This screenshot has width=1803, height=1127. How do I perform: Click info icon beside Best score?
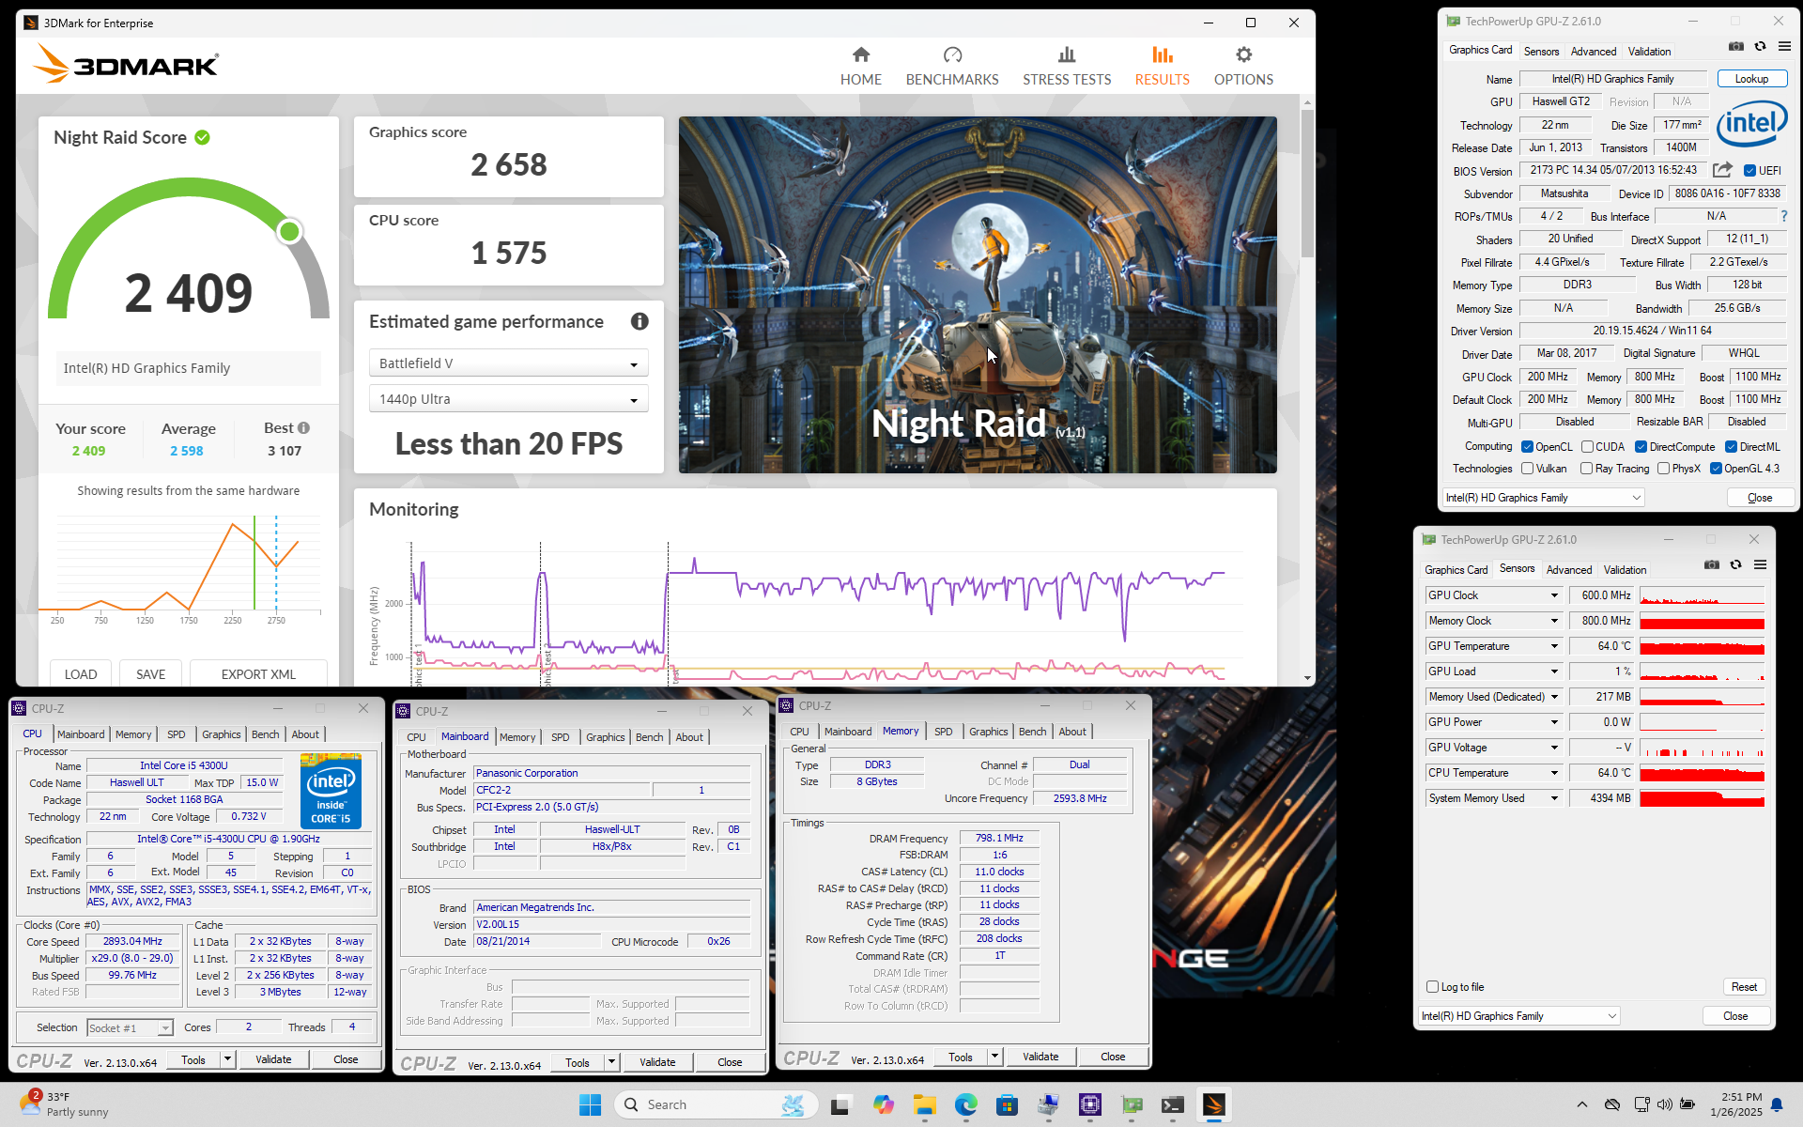click(303, 428)
